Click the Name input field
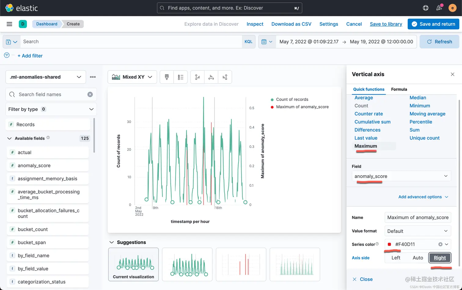The image size is (462, 290). [x=418, y=218]
